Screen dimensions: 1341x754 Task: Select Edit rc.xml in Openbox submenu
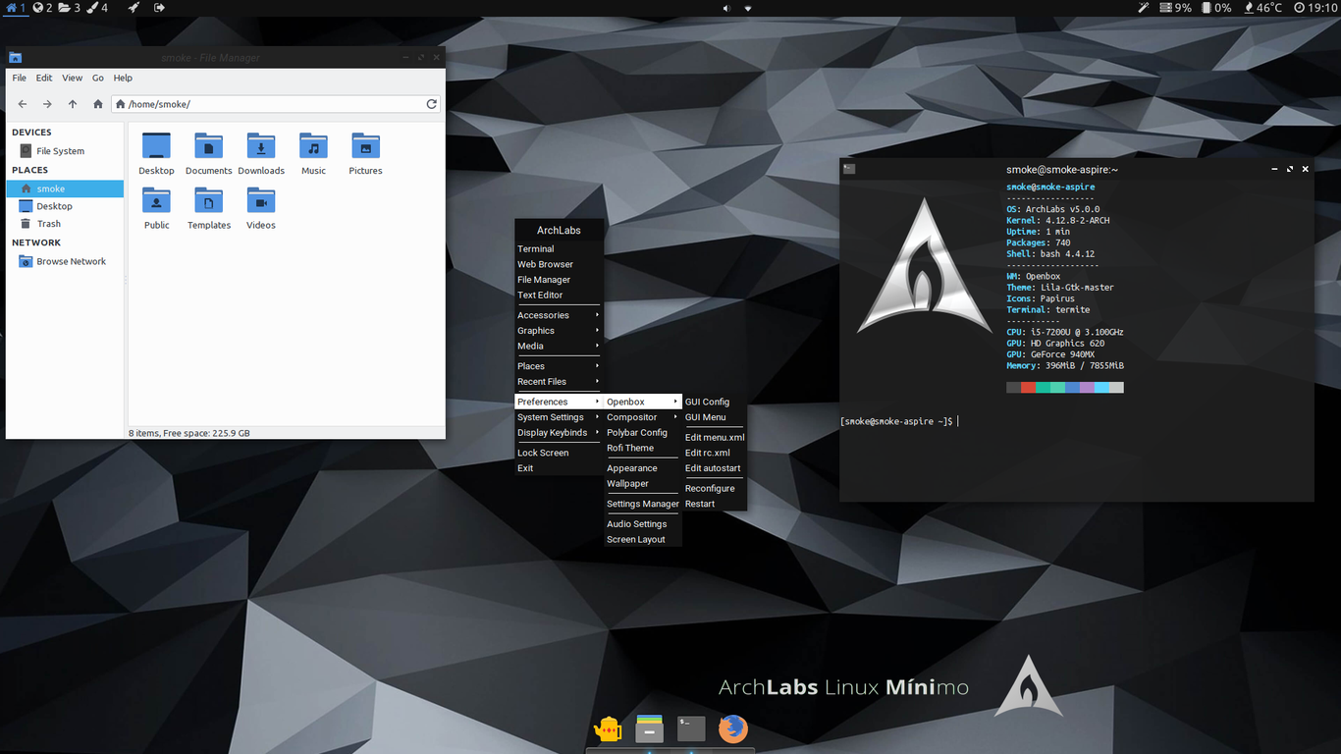tap(715, 453)
